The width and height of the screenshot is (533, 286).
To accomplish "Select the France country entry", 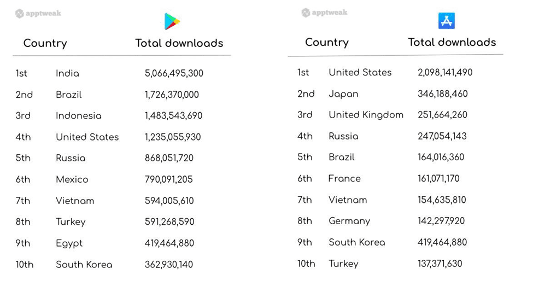I will click(x=344, y=178).
